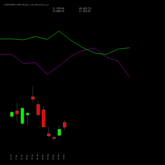The height and width of the screenshot is (165, 165).
Task: Select the 24 Apr date label
Action: point(11,157)
